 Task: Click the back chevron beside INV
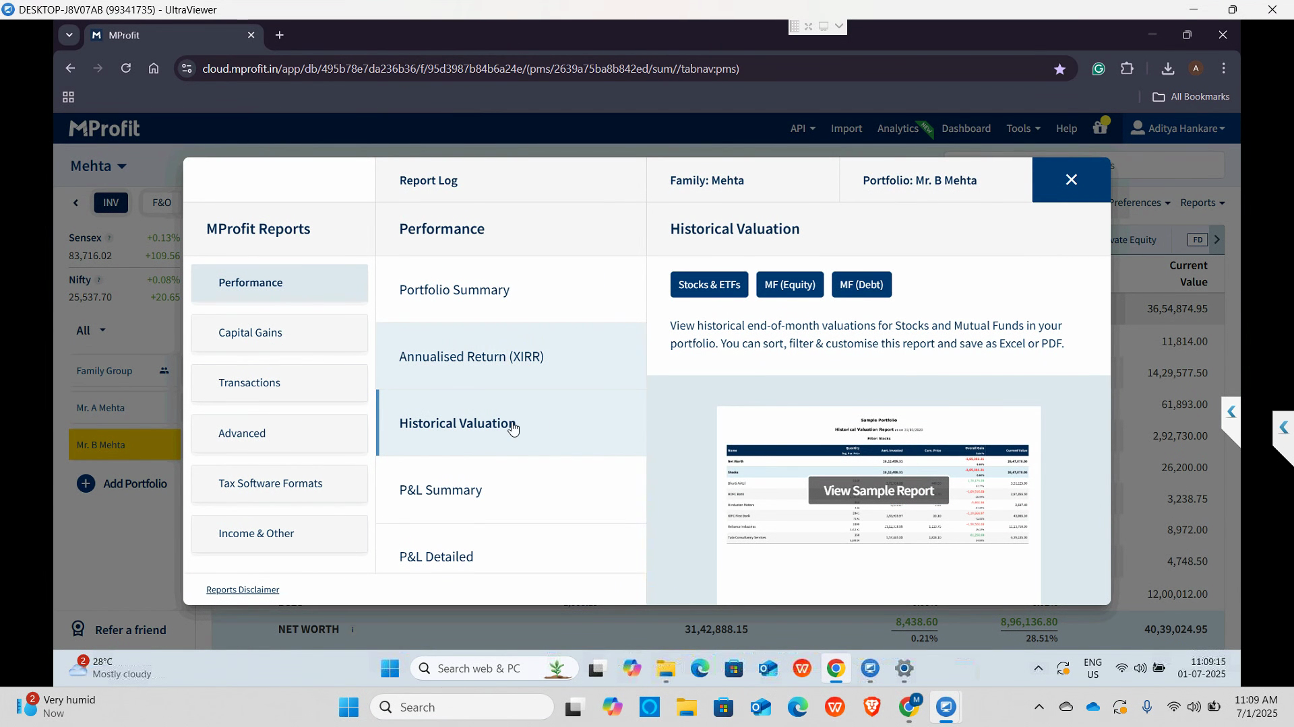coord(75,203)
